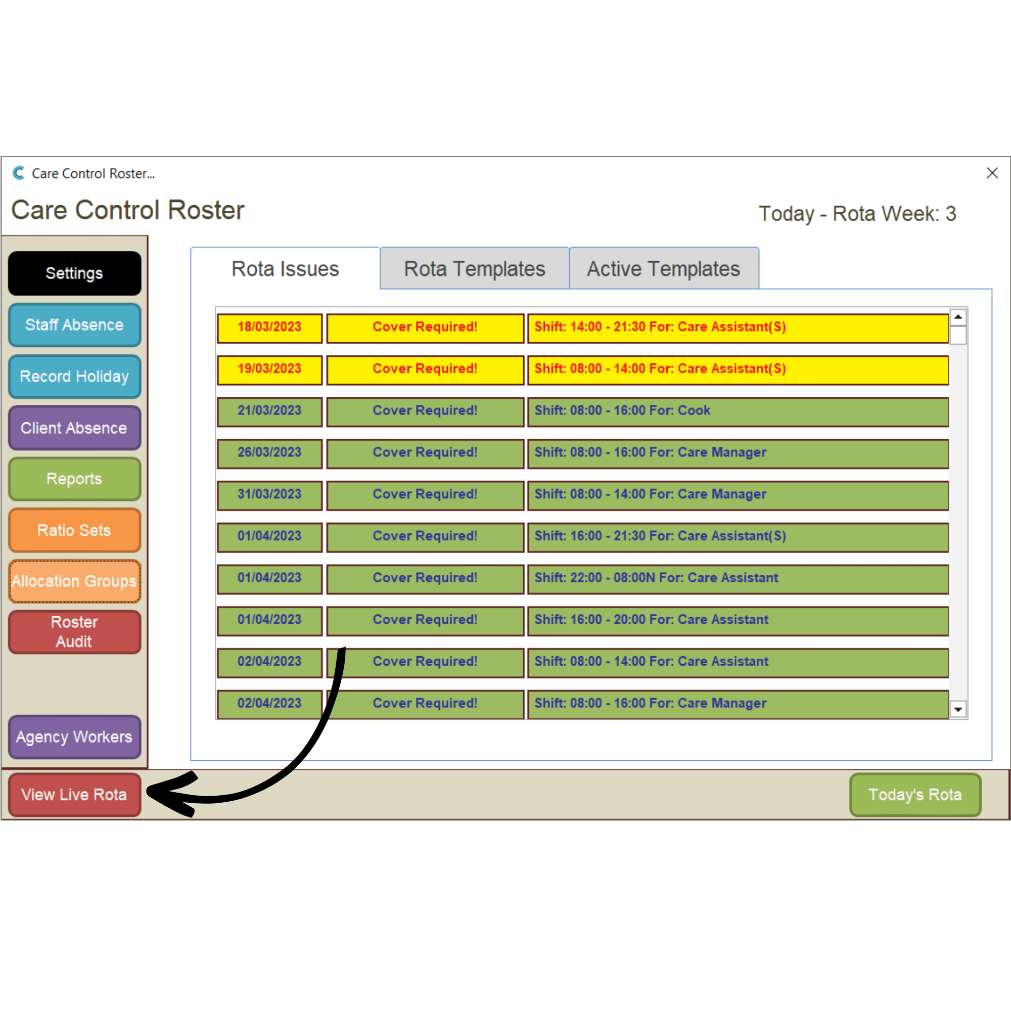Open the Reports section
The width and height of the screenshot is (1011, 1011).
point(74,479)
